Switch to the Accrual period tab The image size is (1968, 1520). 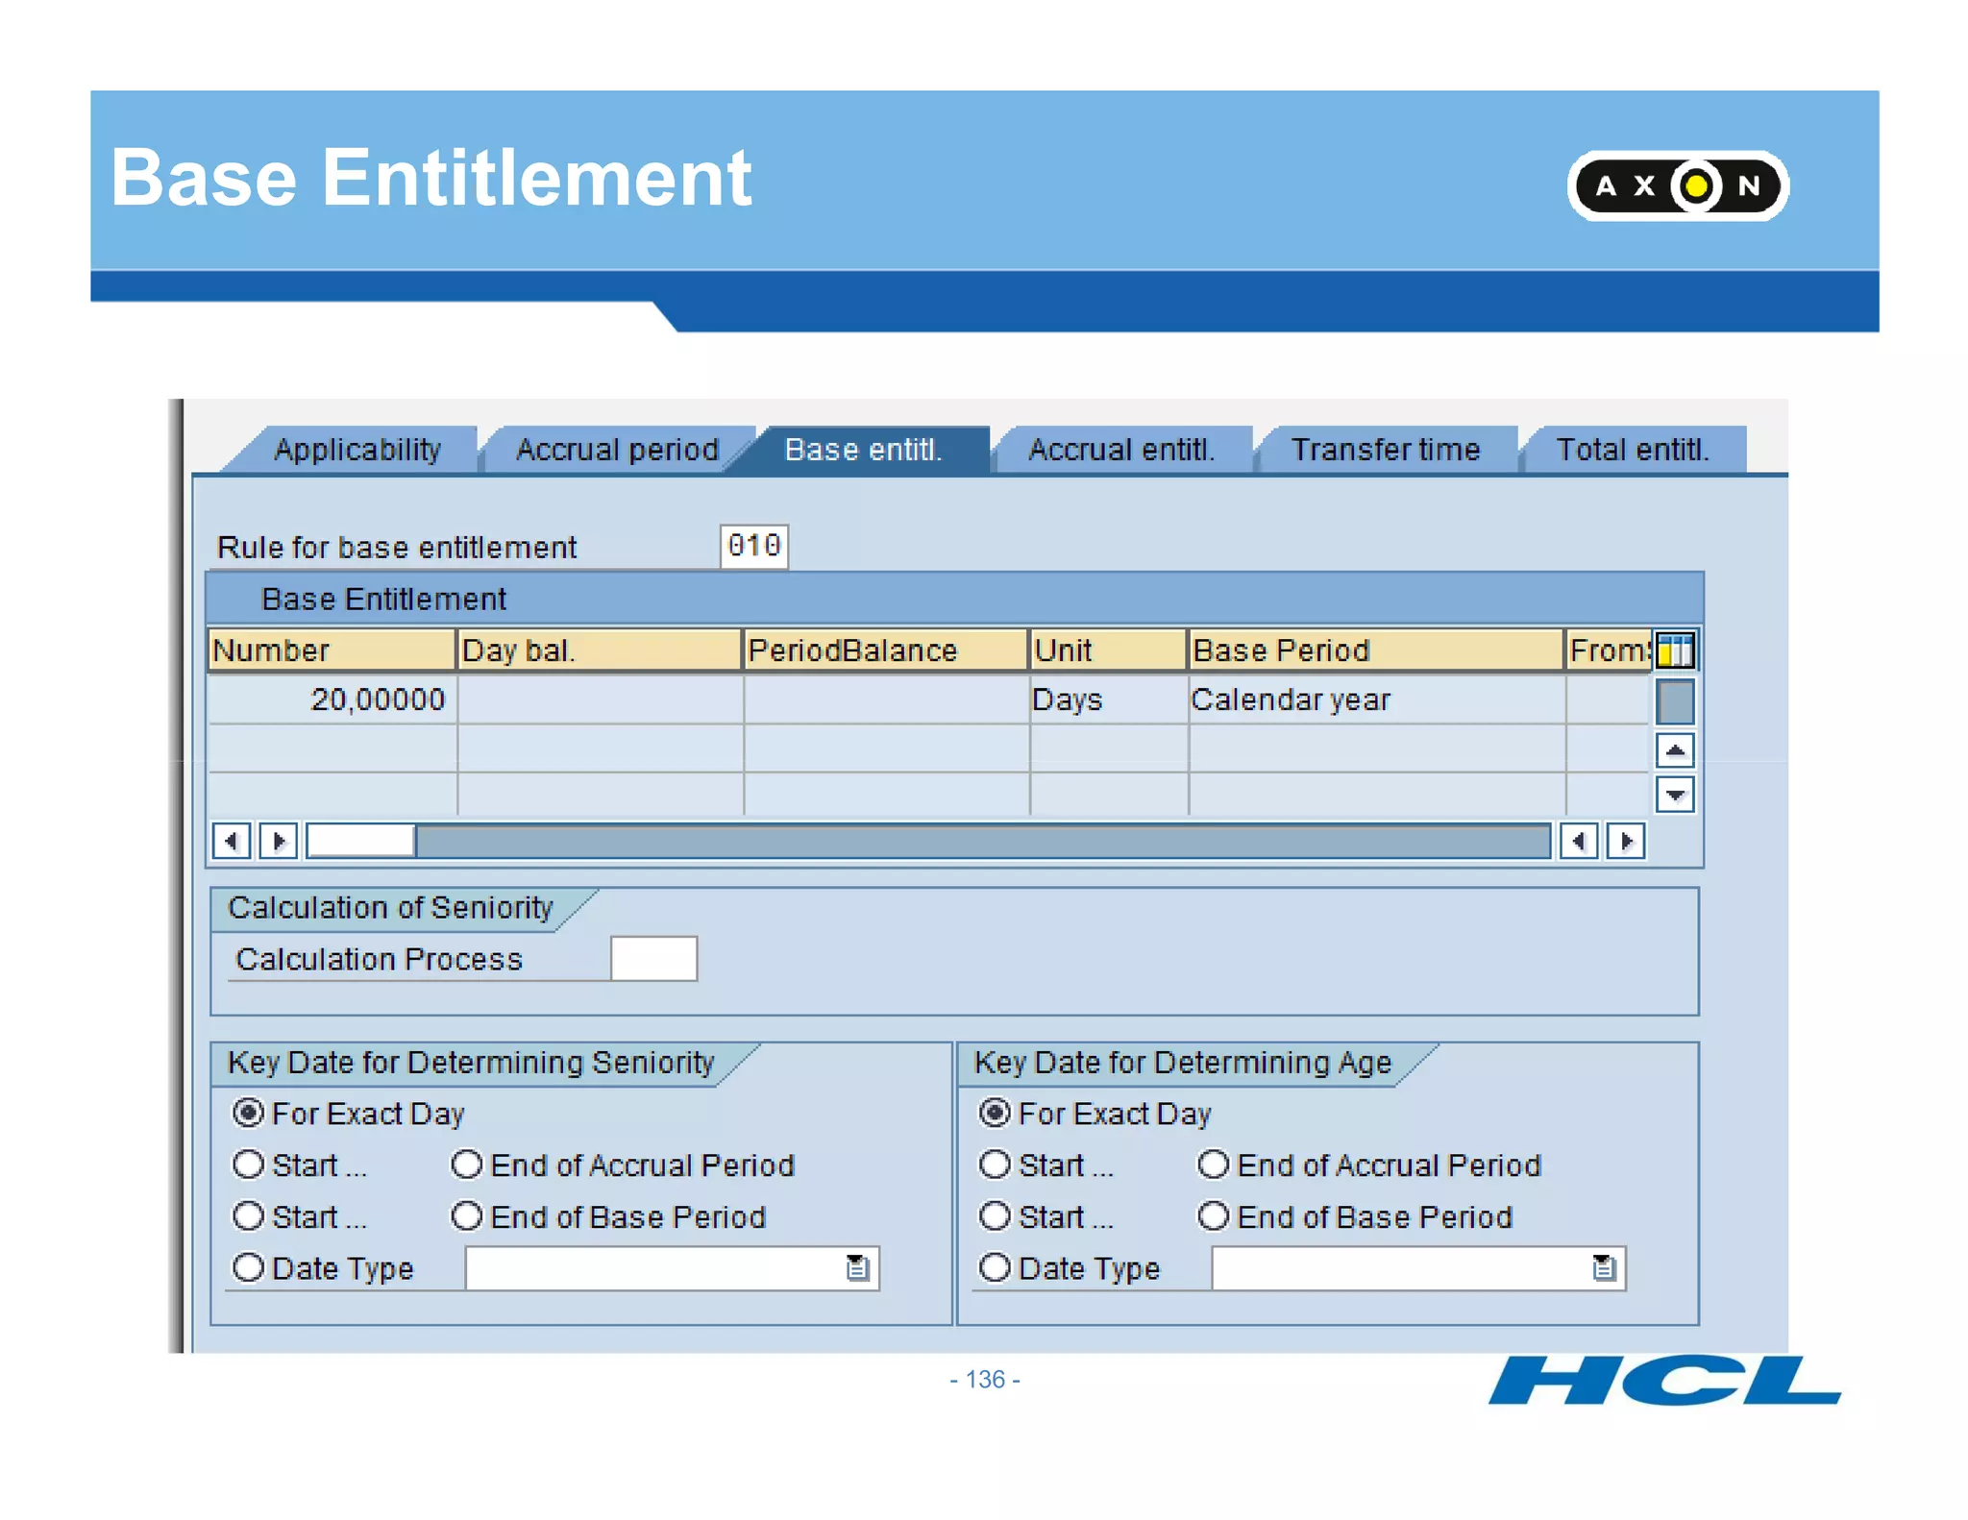coord(617,450)
